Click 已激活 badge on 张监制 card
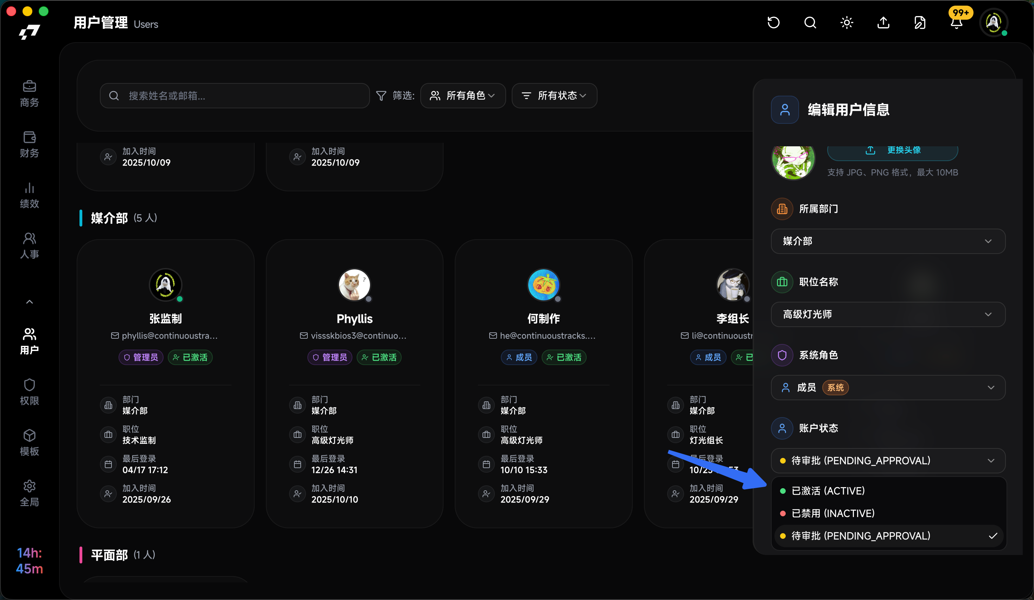The width and height of the screenshot is (1034, 600). pos(190,357)
